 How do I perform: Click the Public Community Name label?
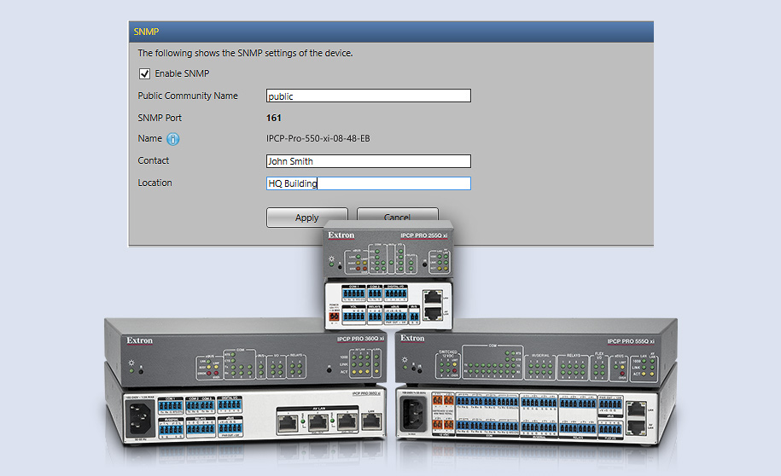click(x=188, y=96)
